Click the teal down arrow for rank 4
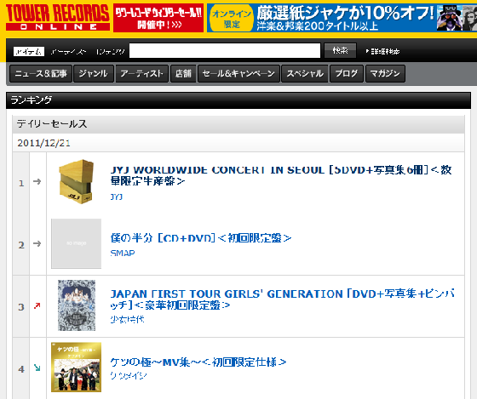This screenshot has height=399, width=477. coord(37,368)
